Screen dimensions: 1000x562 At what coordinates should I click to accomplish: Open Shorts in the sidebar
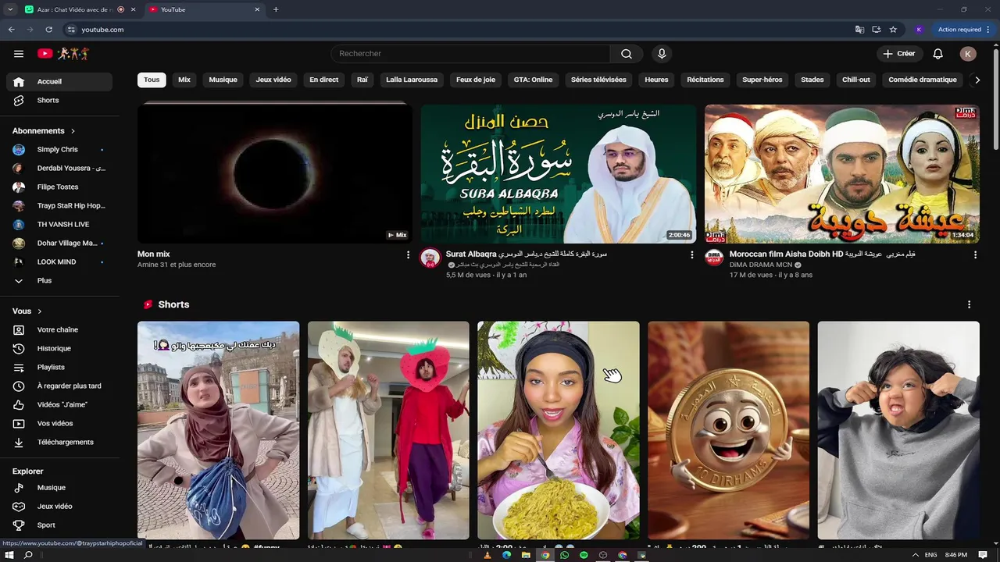[x=59, y=100]
